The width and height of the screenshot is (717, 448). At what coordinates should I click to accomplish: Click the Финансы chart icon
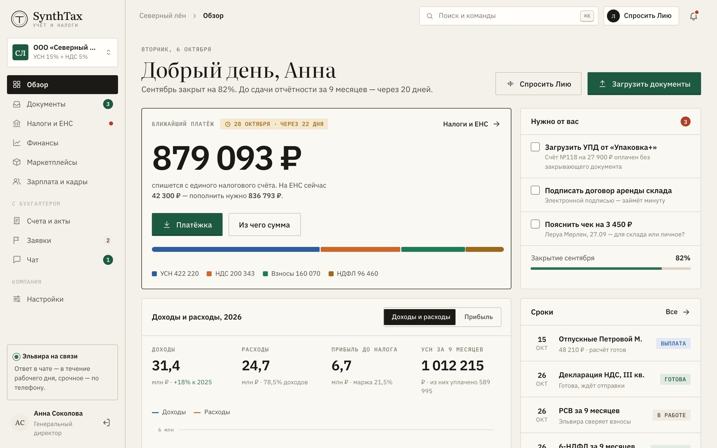(17, 143)
